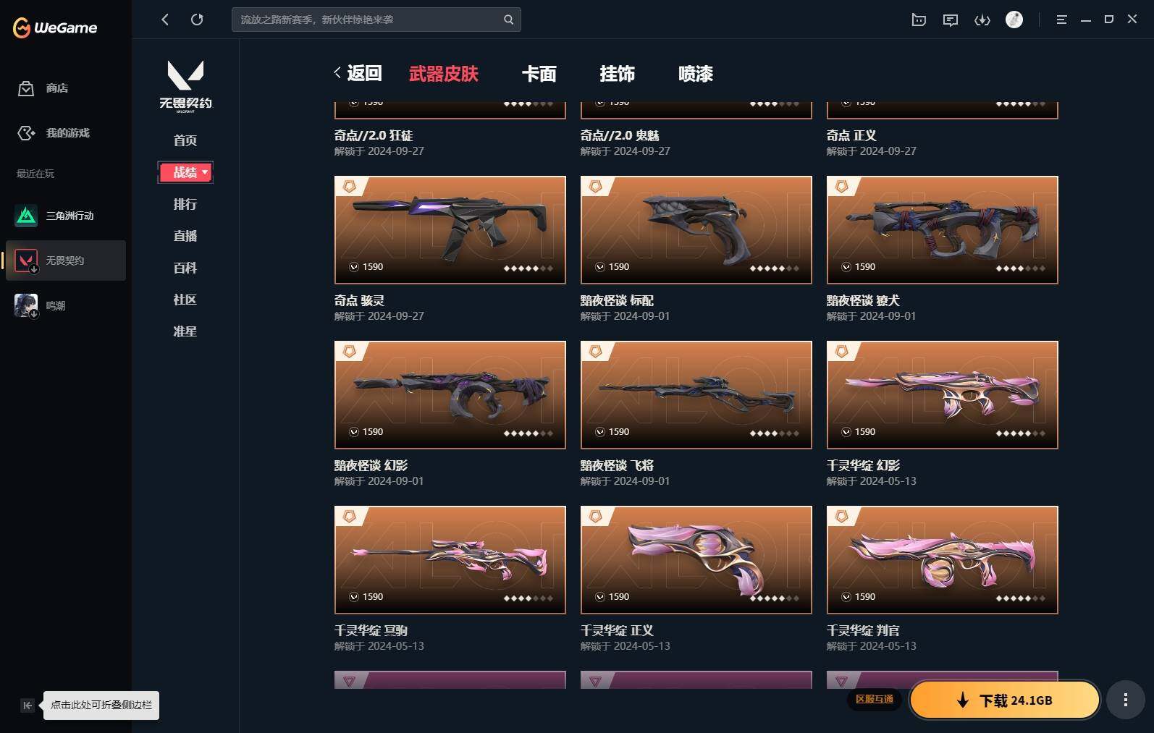Click the refresh page icon

pyautogui.click(x=197, y=20)
